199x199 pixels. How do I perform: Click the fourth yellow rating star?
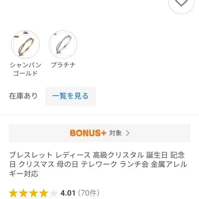[44, 192]
